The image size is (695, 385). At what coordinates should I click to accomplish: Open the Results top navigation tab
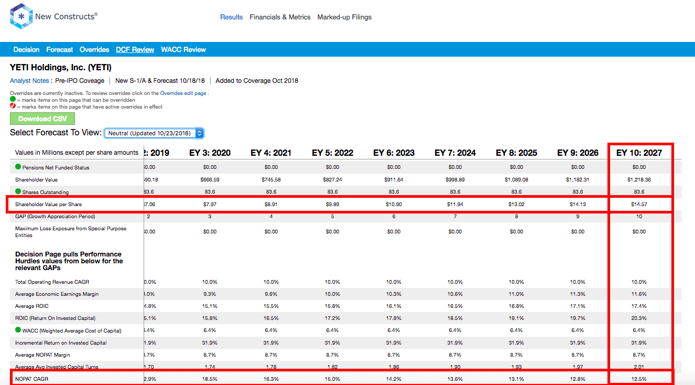pos(231,17)
